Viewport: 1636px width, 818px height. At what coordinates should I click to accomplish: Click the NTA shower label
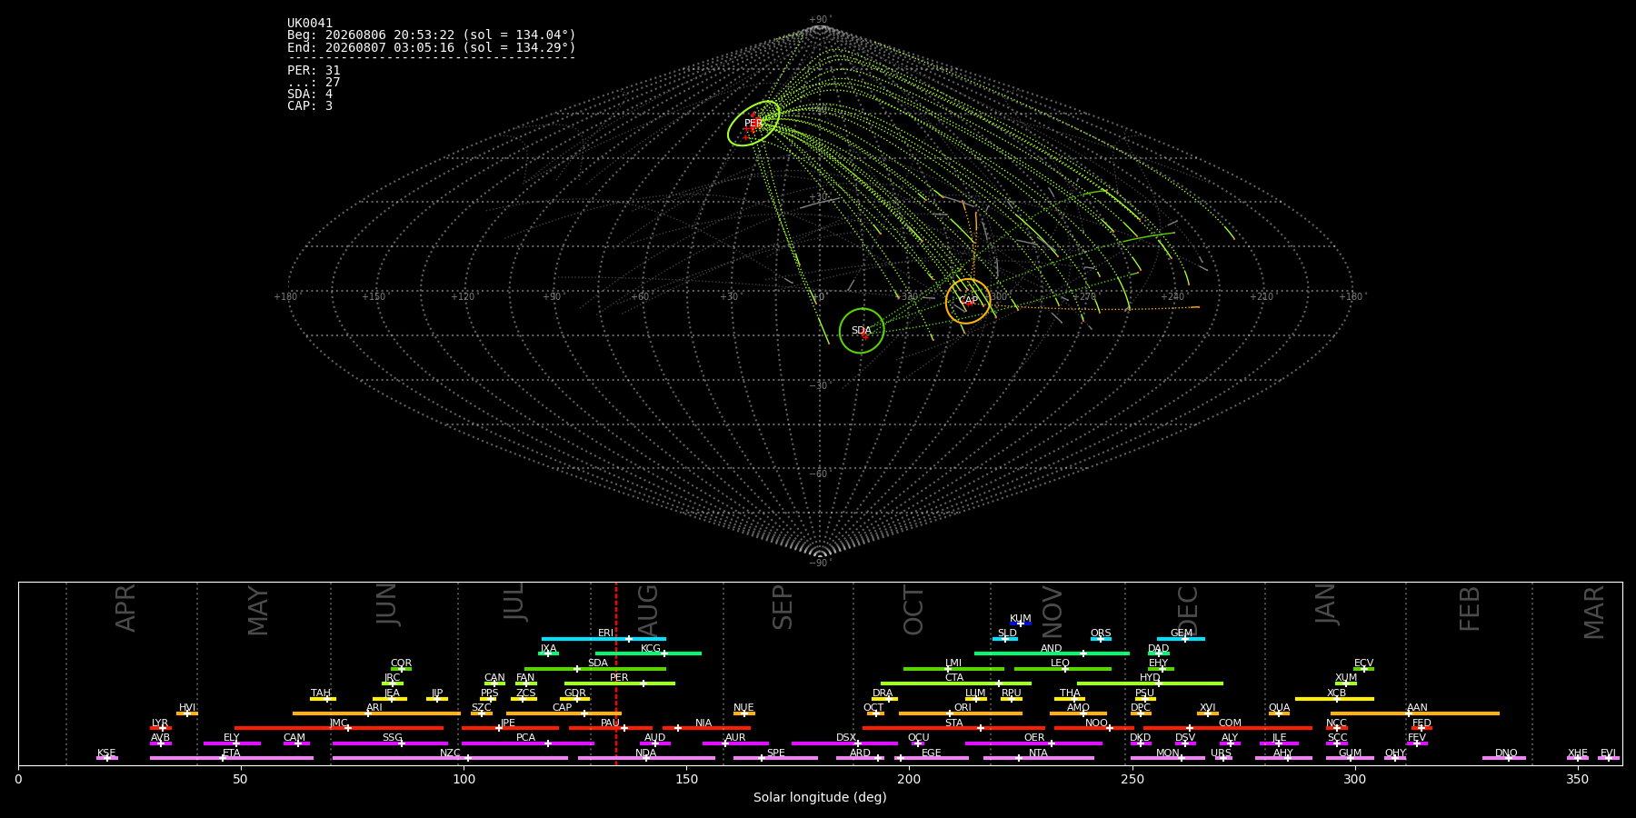coord(1038,753)
